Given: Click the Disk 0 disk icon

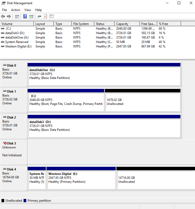Looking at the screenshot, I should [x=5, y=65].
